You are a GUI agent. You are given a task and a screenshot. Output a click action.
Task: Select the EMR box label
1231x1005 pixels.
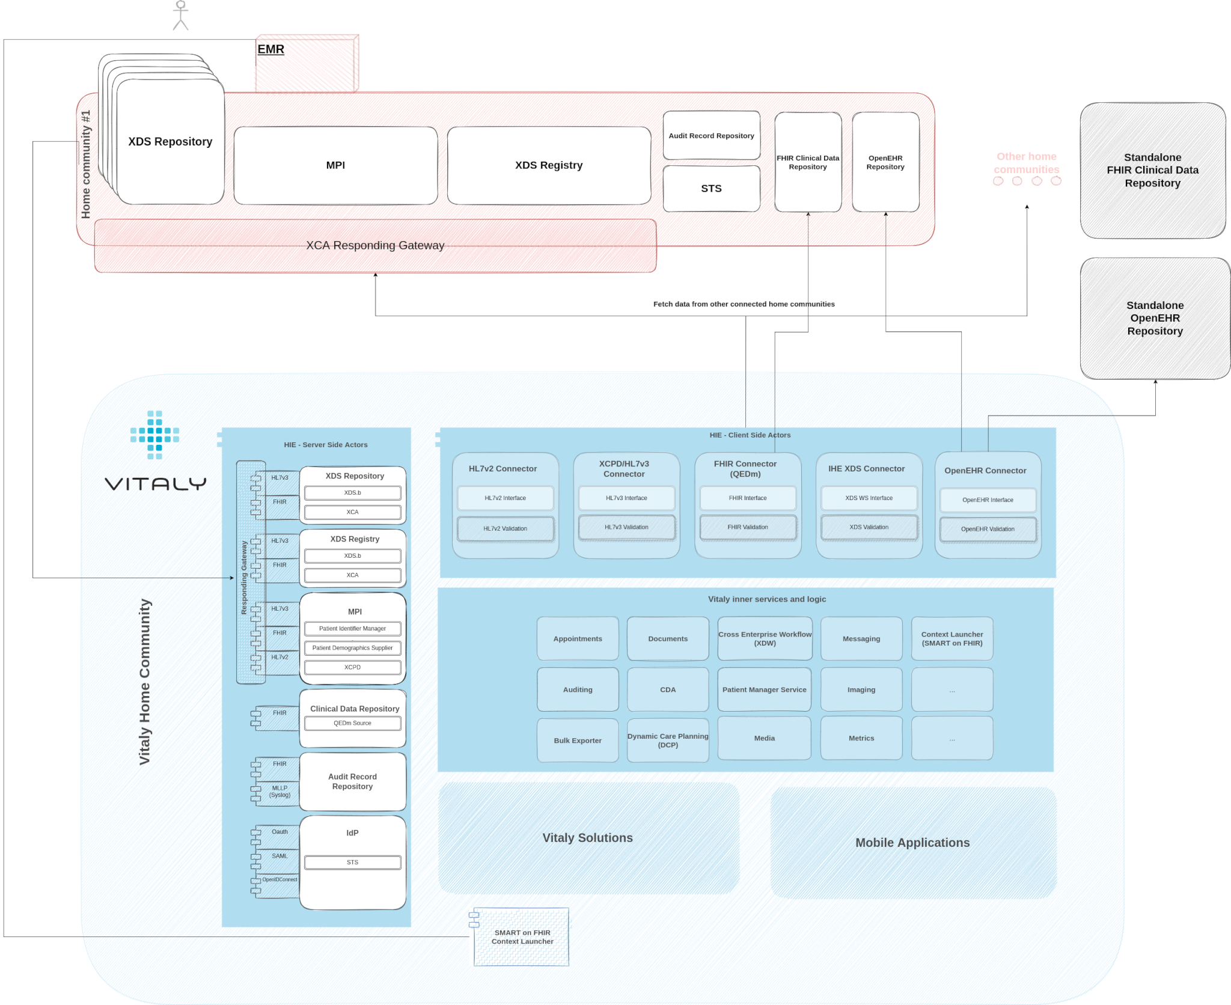(270, 49)
